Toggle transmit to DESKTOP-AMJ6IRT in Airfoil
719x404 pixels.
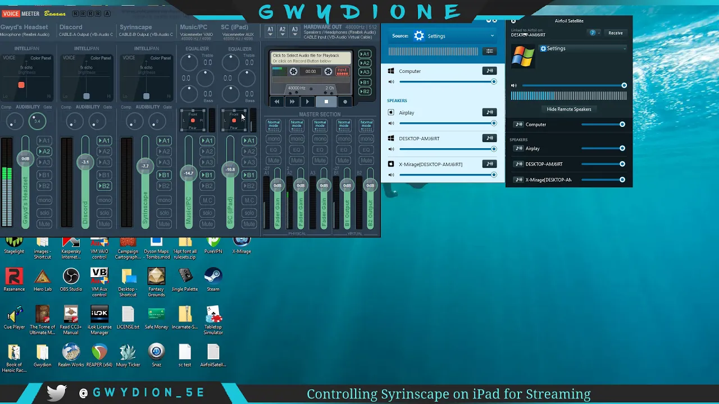pyautogui.click(x=489, y=138)
